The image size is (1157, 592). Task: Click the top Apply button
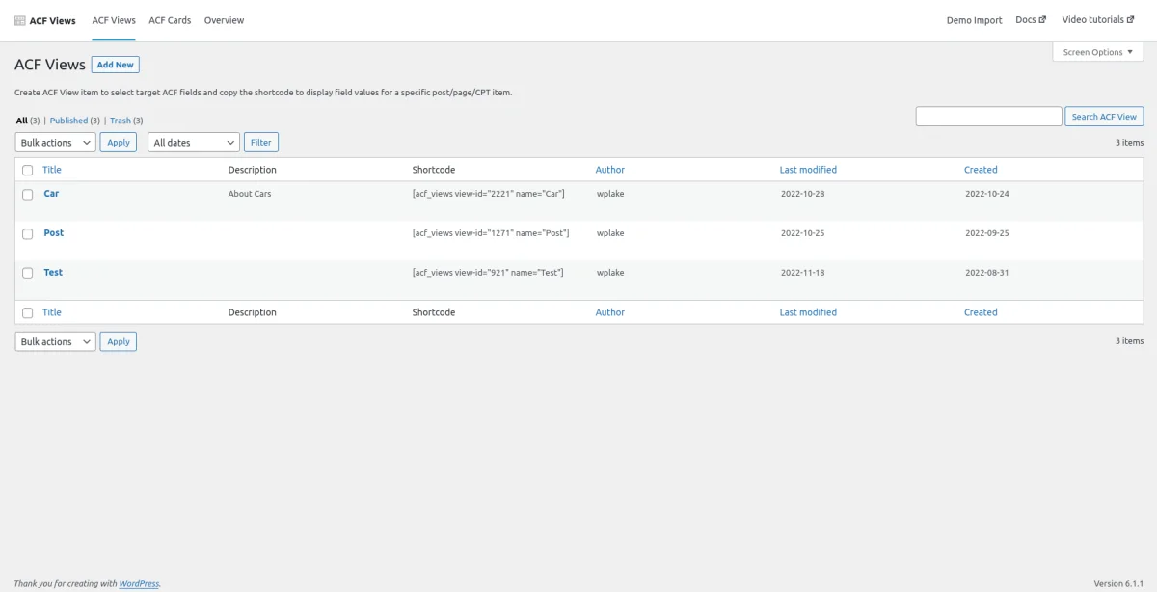[119, 143]
